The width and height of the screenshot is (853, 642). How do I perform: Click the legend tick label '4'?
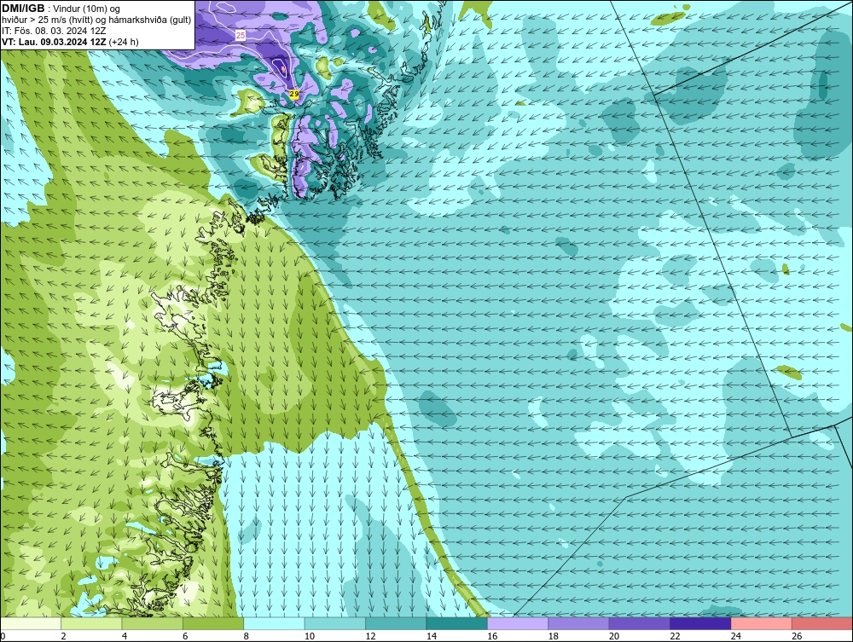125,636
